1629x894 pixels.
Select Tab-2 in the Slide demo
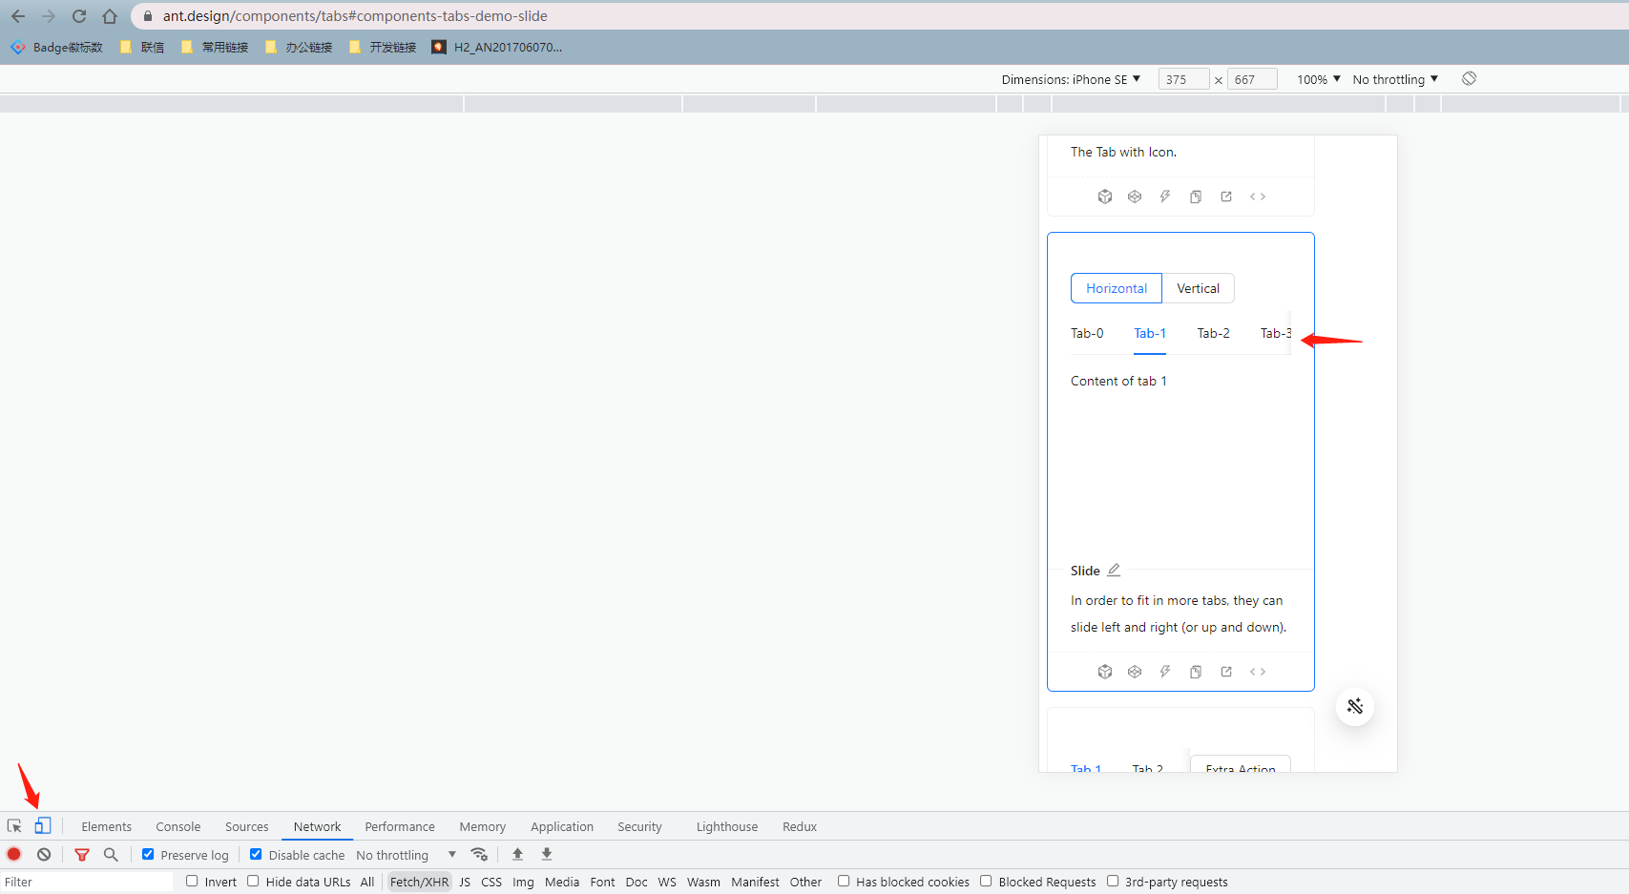coord(1213,333)
